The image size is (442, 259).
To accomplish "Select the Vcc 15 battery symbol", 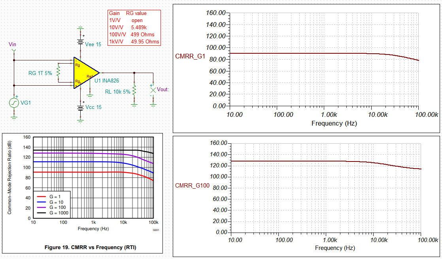I will click(x=81, y=107).
